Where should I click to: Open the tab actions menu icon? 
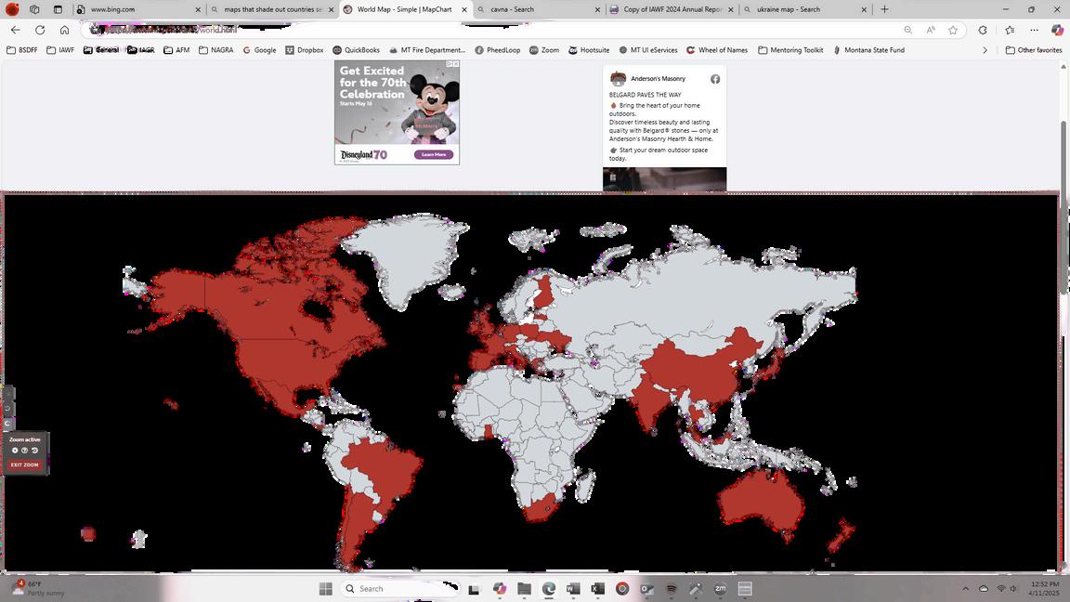coord(58,9)
